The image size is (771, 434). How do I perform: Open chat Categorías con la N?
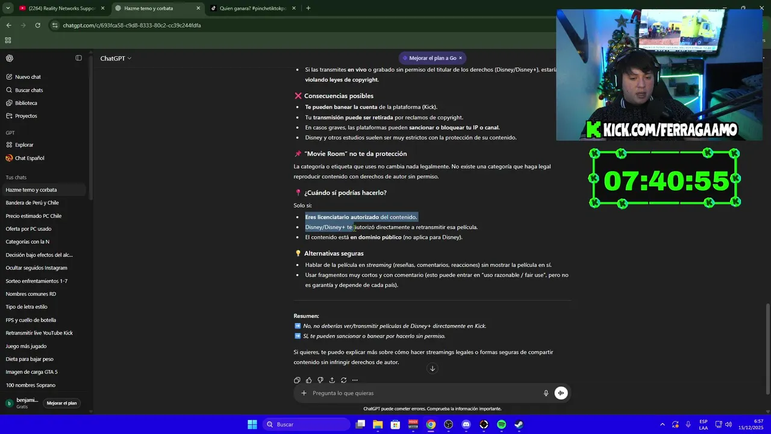pos(28,242)
